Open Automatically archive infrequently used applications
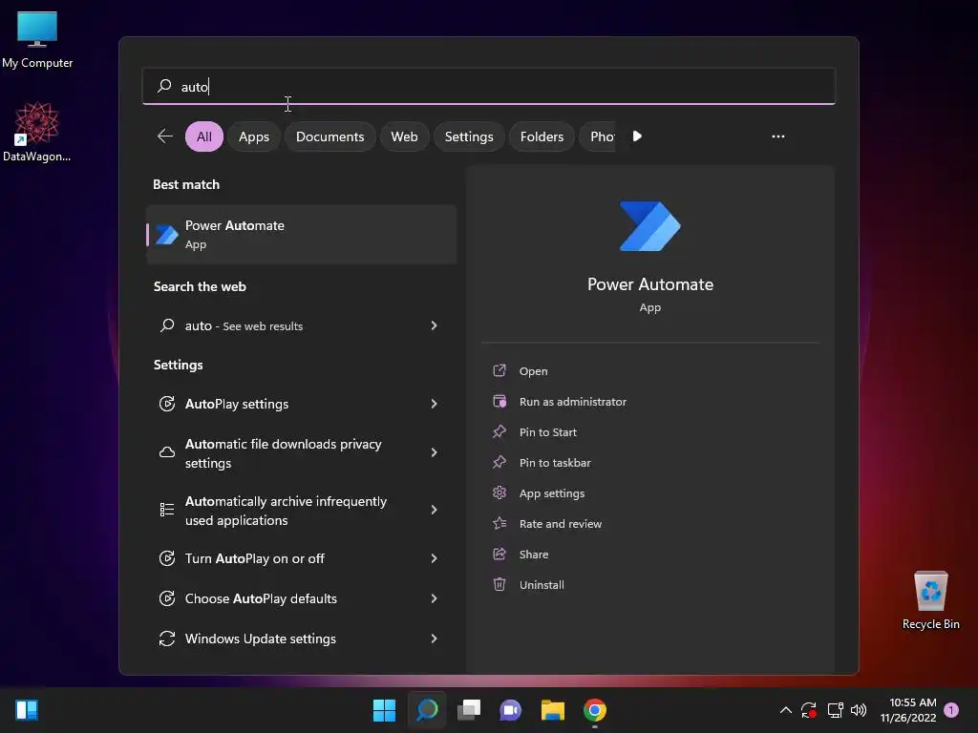This screenshot has height=733, width=978. coord(301,511)
